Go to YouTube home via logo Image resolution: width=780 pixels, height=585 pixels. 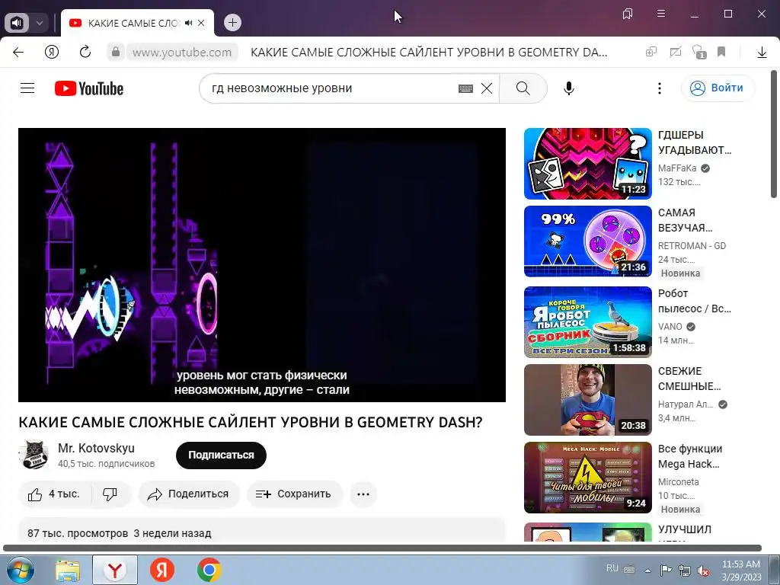coord(89,88)
